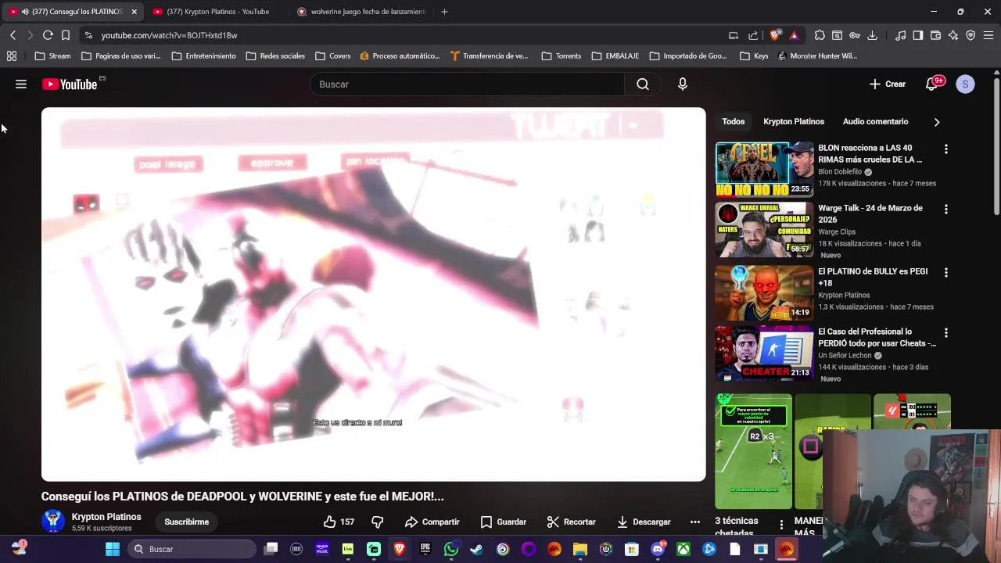Open the account avatar menu
Viewport: 1001px width, 563px height.
(x=965, y=84)
